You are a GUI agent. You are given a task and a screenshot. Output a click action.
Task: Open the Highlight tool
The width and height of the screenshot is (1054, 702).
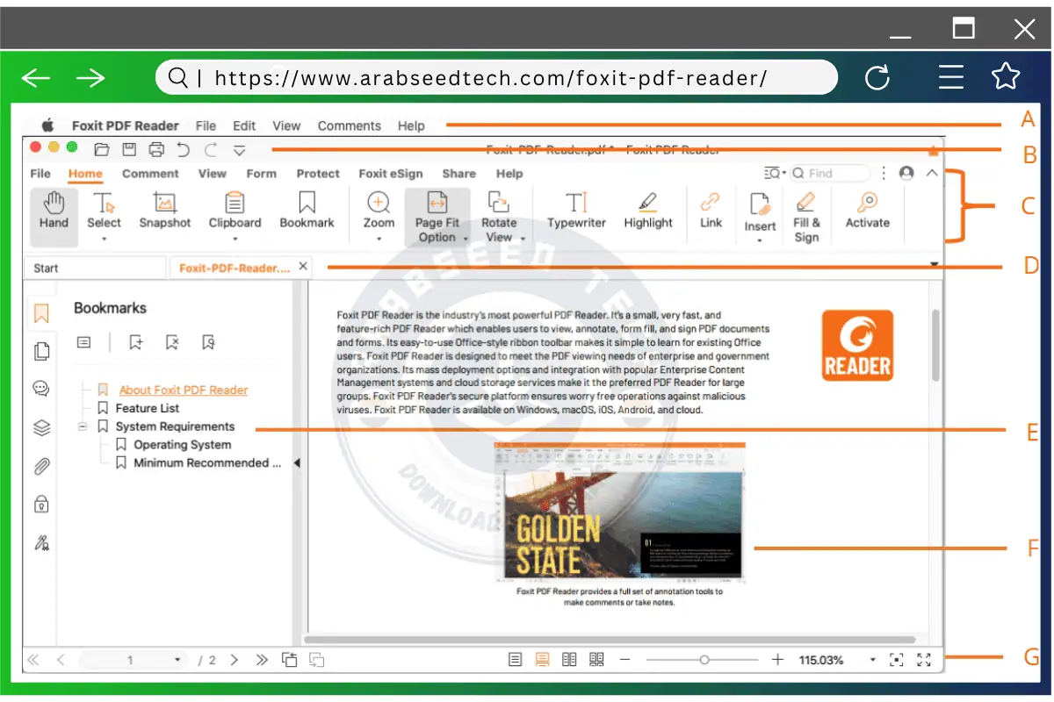pos(647,213)
